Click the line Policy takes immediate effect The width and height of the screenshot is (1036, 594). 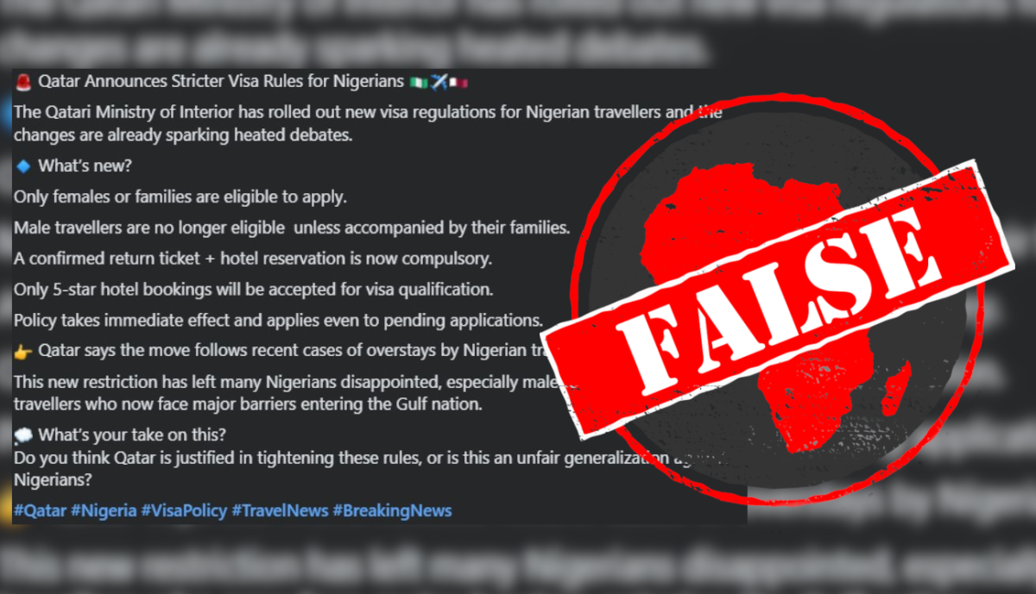pos(277,320)
